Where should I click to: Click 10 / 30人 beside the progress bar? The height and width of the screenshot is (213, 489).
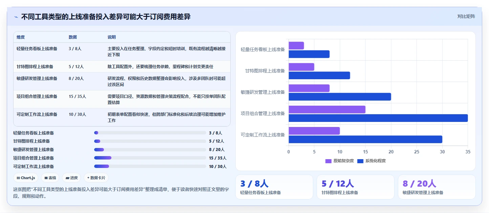tap(218, 167)
